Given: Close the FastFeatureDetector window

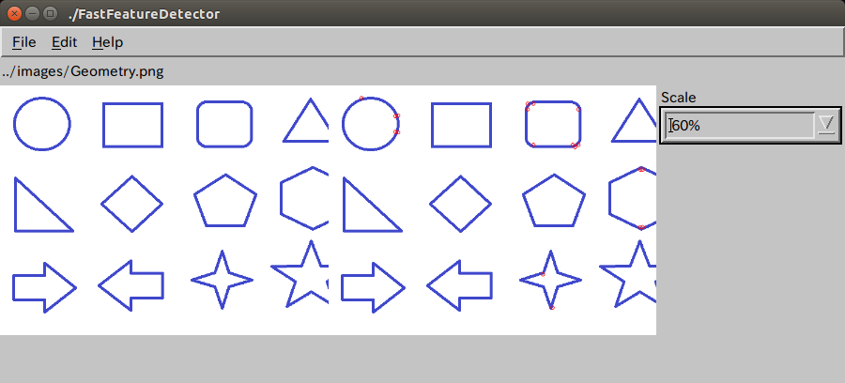Looking at the screenshot, I should click(x=14, y=14).
